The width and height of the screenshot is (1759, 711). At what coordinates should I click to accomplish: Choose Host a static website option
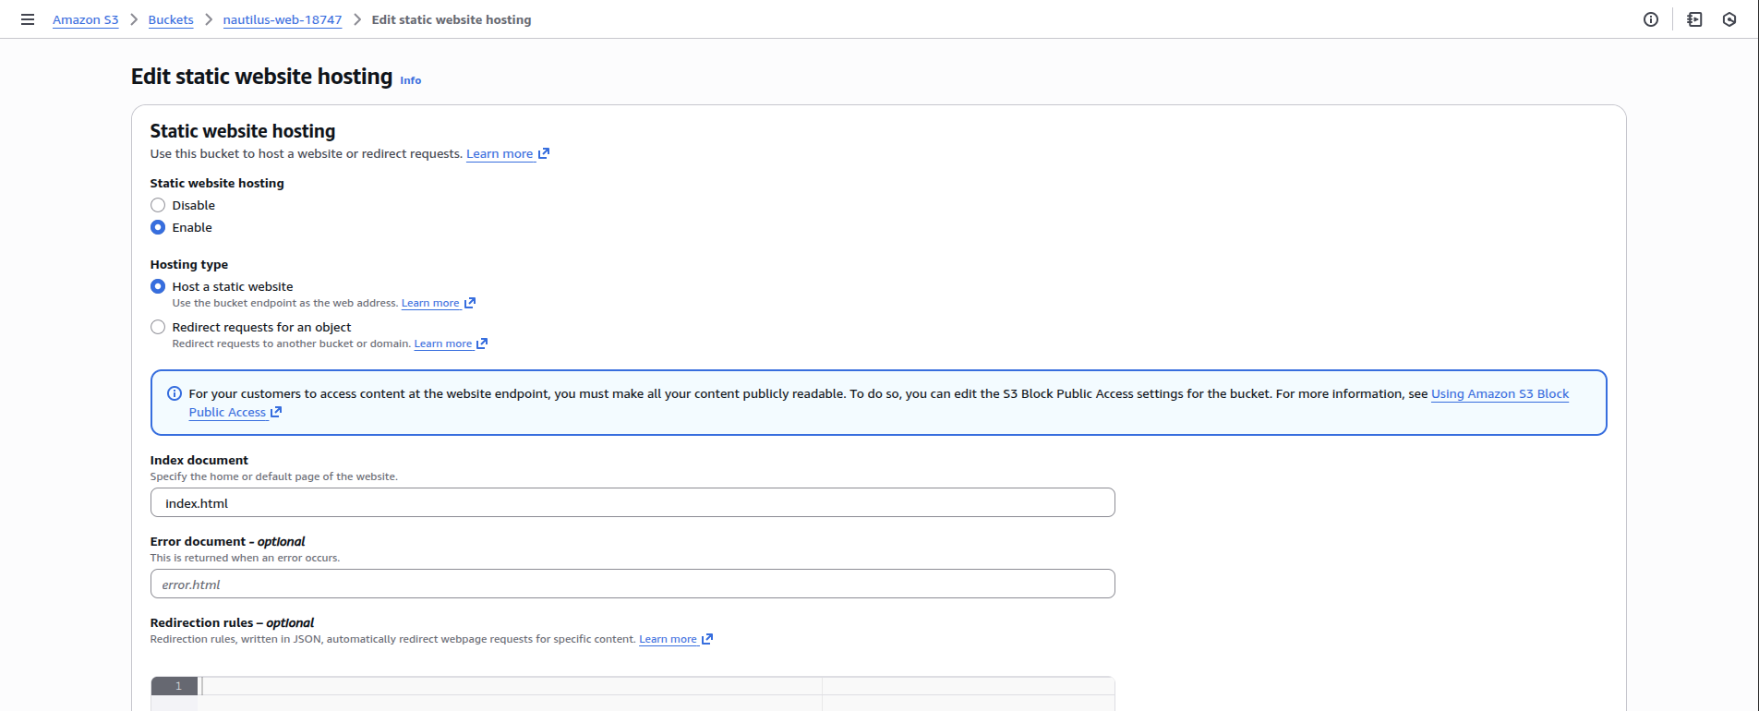[158, 286]
